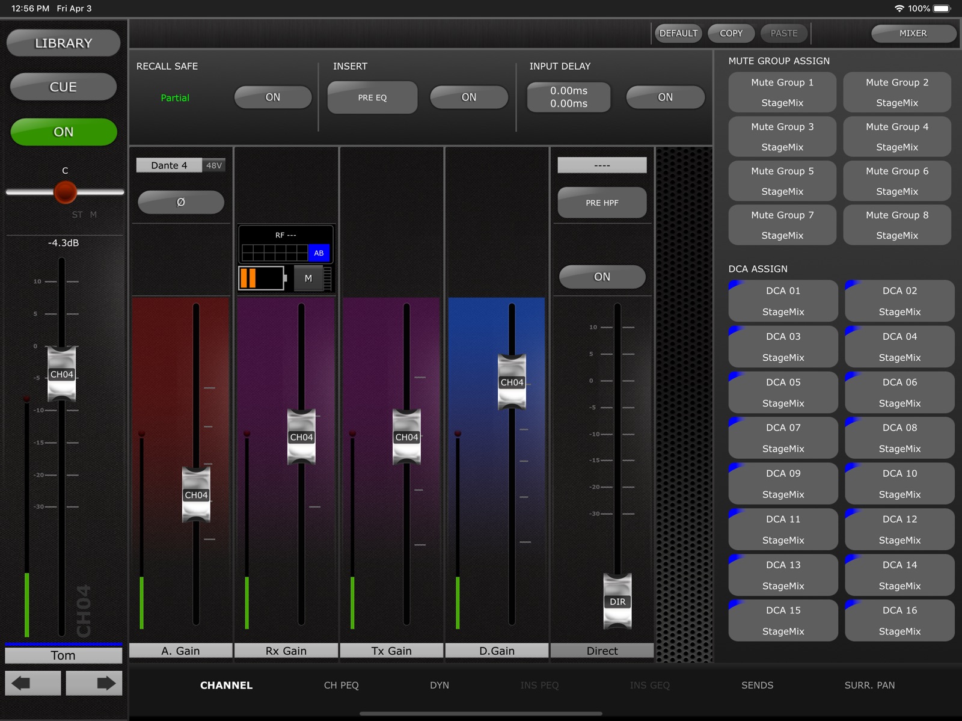Toggle 48V phantom power indicator
Screen dimensions: 962x721
click(214, 165)
